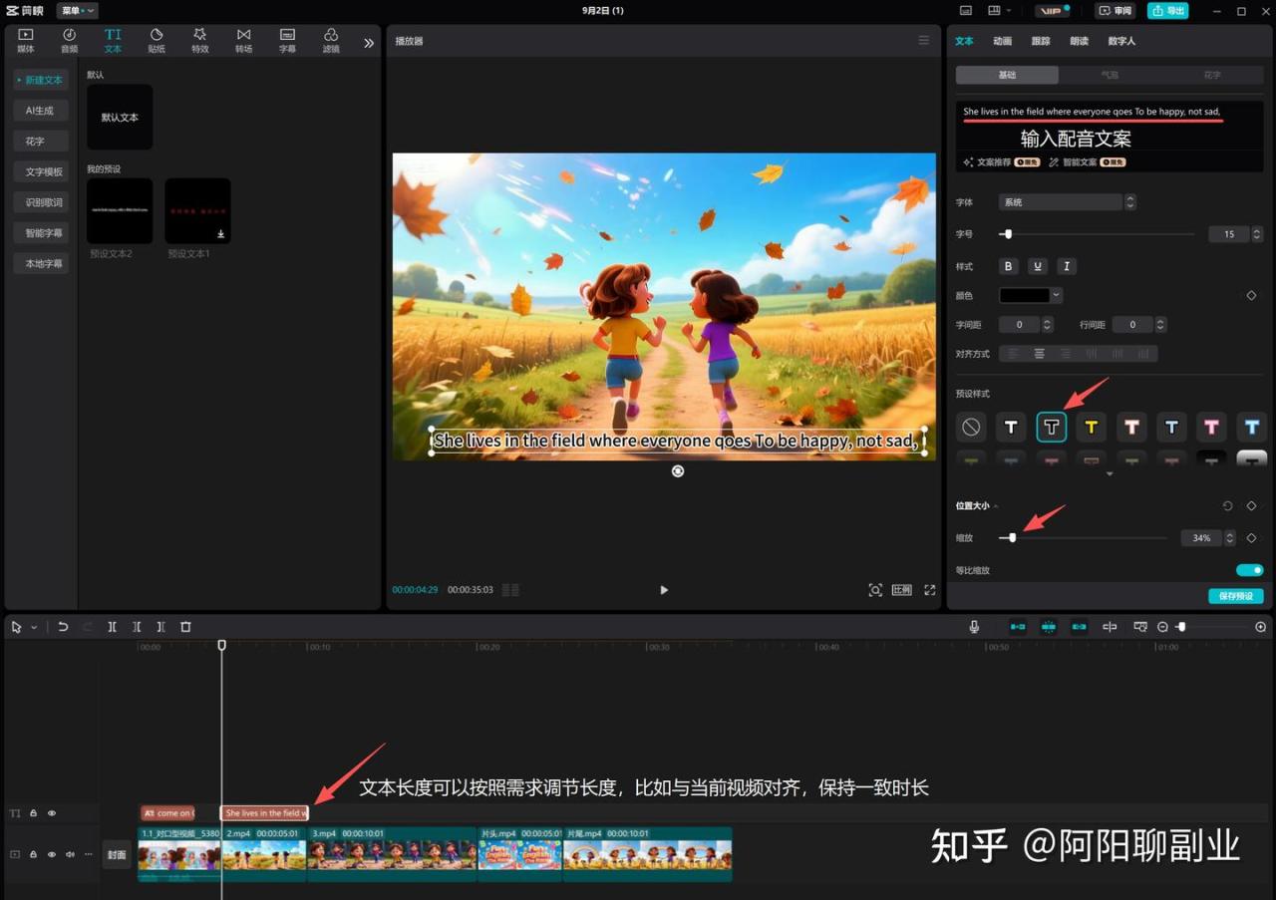The height and width of the screenshot is (900, 1276).
Task: Apply bold with the B style icon
Action: (x=1009, y=266)
